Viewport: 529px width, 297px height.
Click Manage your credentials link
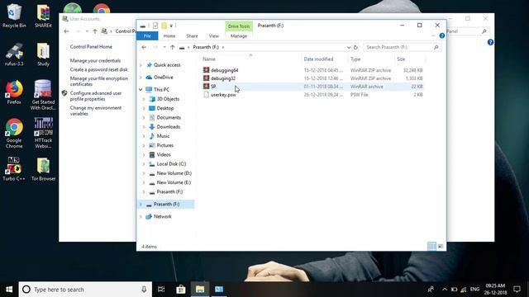[95, 60]
